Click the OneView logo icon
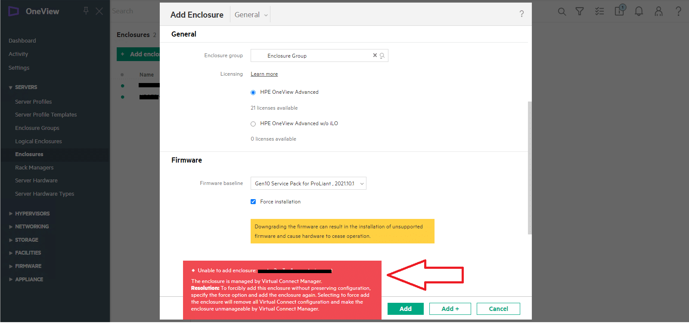Viewport: 689px width, 323px height. 14,11
